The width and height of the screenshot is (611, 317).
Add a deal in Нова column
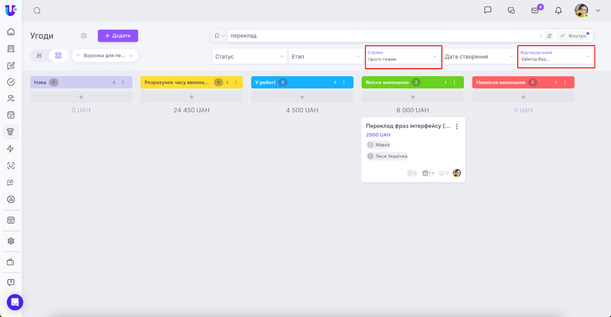coord(81,97)
